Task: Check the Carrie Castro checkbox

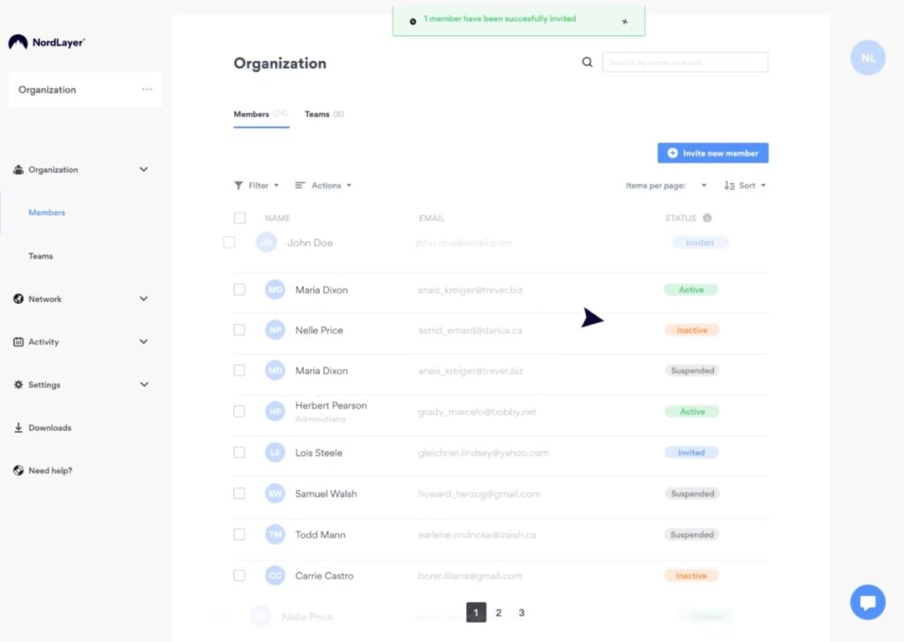Action: click(239, 576)
